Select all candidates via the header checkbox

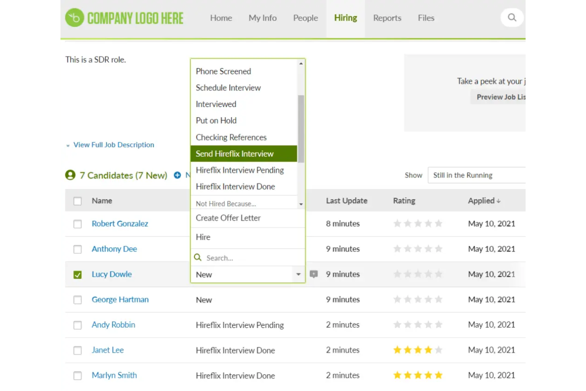click(x=77, y=201)
